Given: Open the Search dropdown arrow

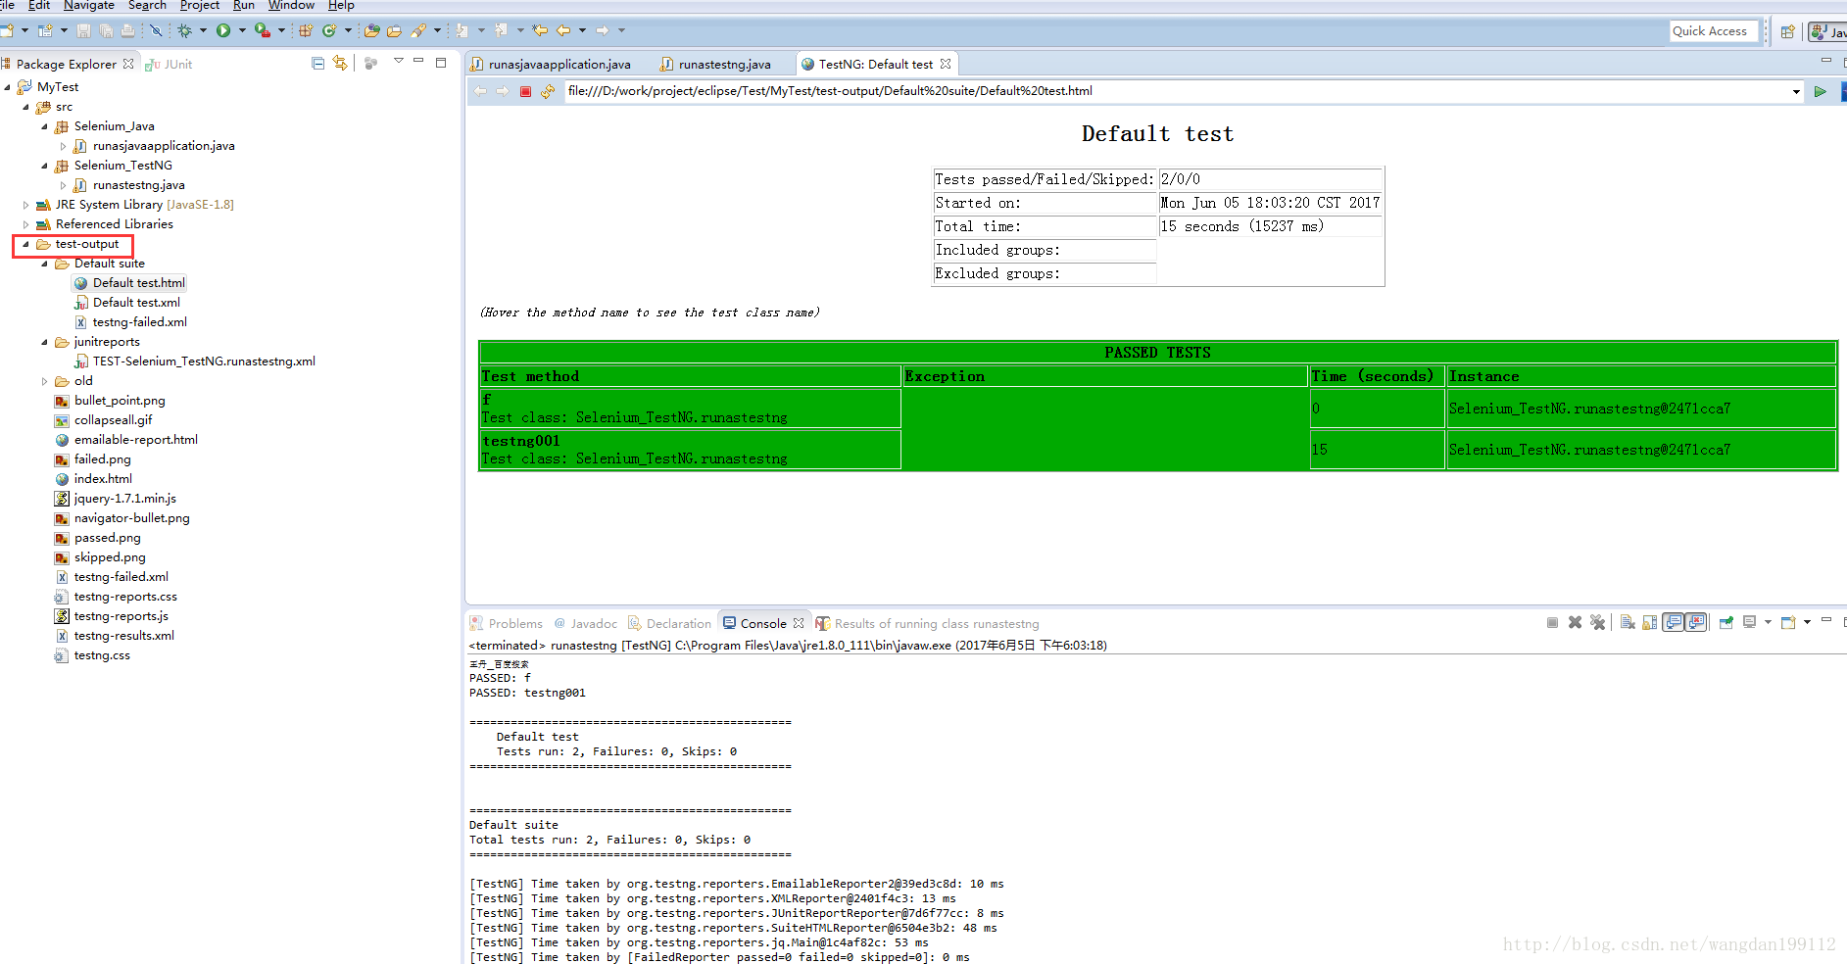Looking at the screenshot, I should pos(437,31).
